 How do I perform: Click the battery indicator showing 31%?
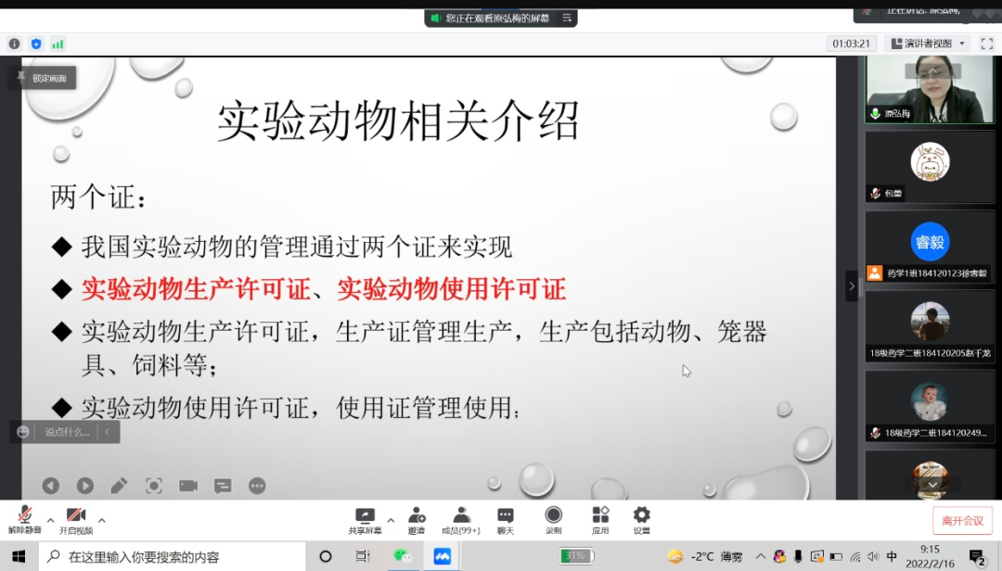tap(576, 555)
